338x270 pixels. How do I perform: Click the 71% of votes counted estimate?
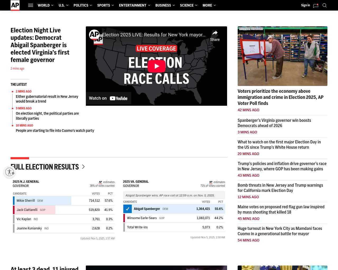coord(213,186)
